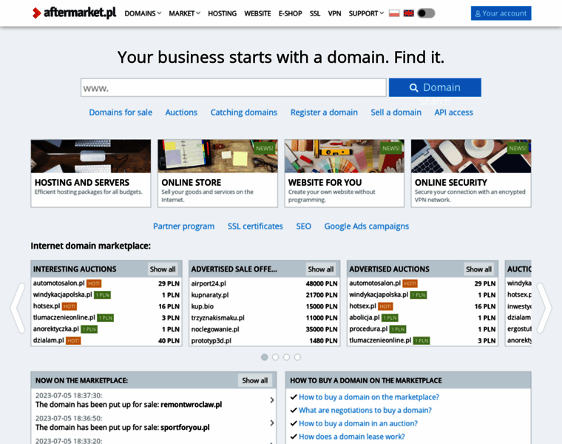Screen dimensions: 562x444
Task: Slide marketplace carousel to next
Action: pos(544,308)
